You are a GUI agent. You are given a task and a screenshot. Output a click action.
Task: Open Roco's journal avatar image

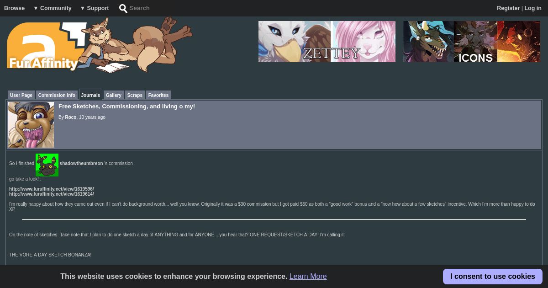pos(31,125)
